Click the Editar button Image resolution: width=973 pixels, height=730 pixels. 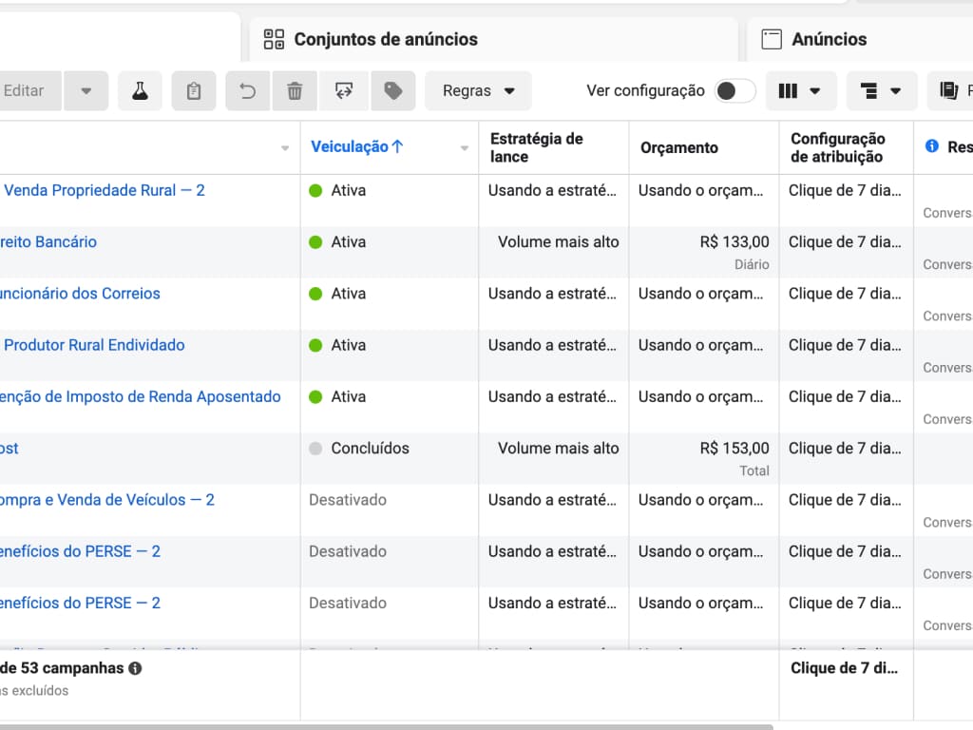click(29, 91)
